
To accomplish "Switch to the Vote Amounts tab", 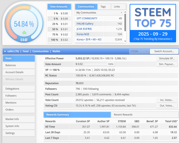I will [59, 7].
